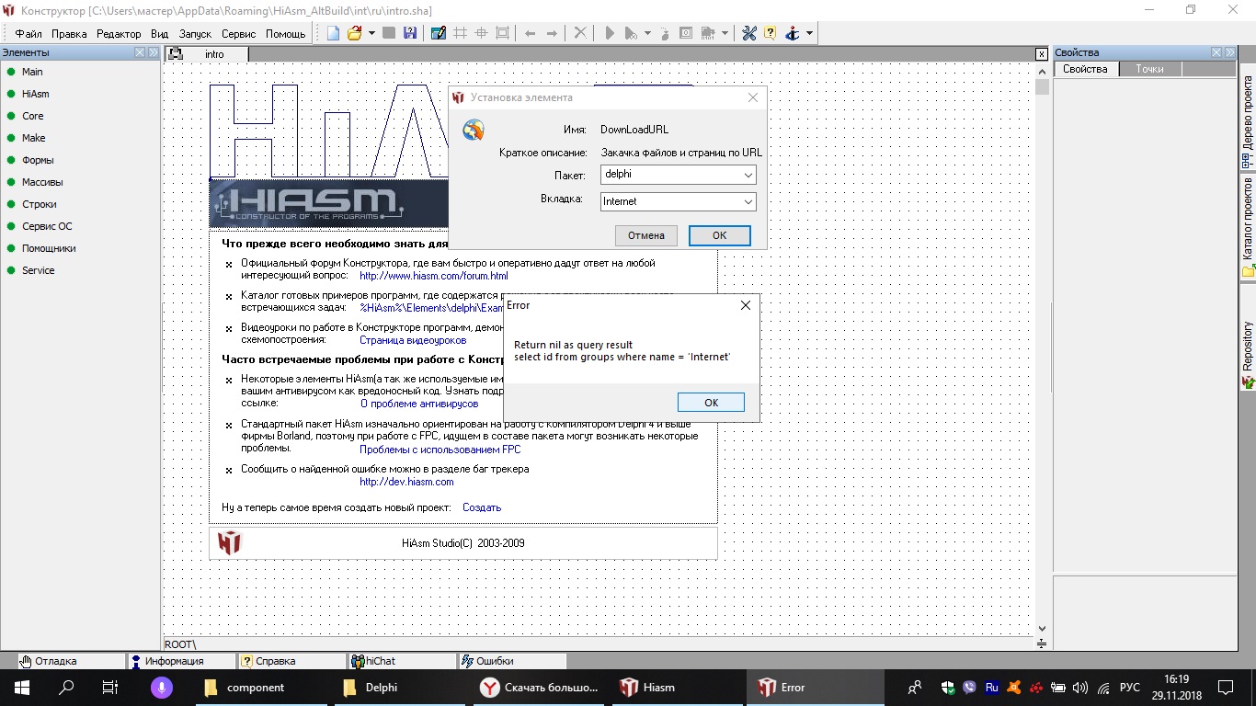This screenshot has width=1256, height=706.
Task: Open the Справка bottom panel tab
Action: point(291,661)
